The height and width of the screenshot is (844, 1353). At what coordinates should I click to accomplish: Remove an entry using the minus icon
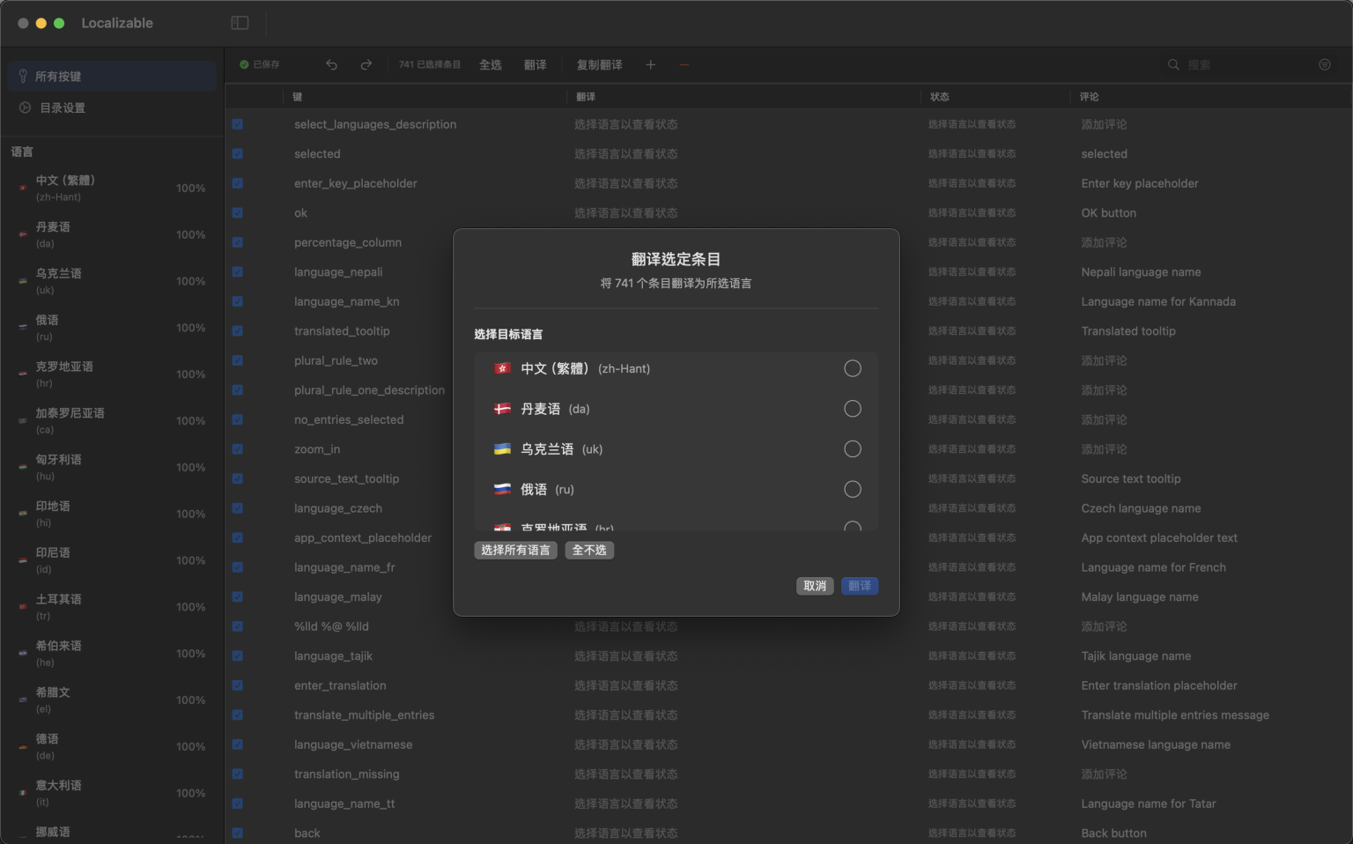pyautogui.click(x=684, y=64)
